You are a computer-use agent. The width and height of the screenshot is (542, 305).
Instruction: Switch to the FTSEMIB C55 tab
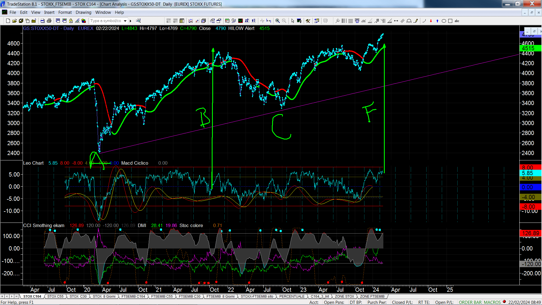[x=162, y=297]
